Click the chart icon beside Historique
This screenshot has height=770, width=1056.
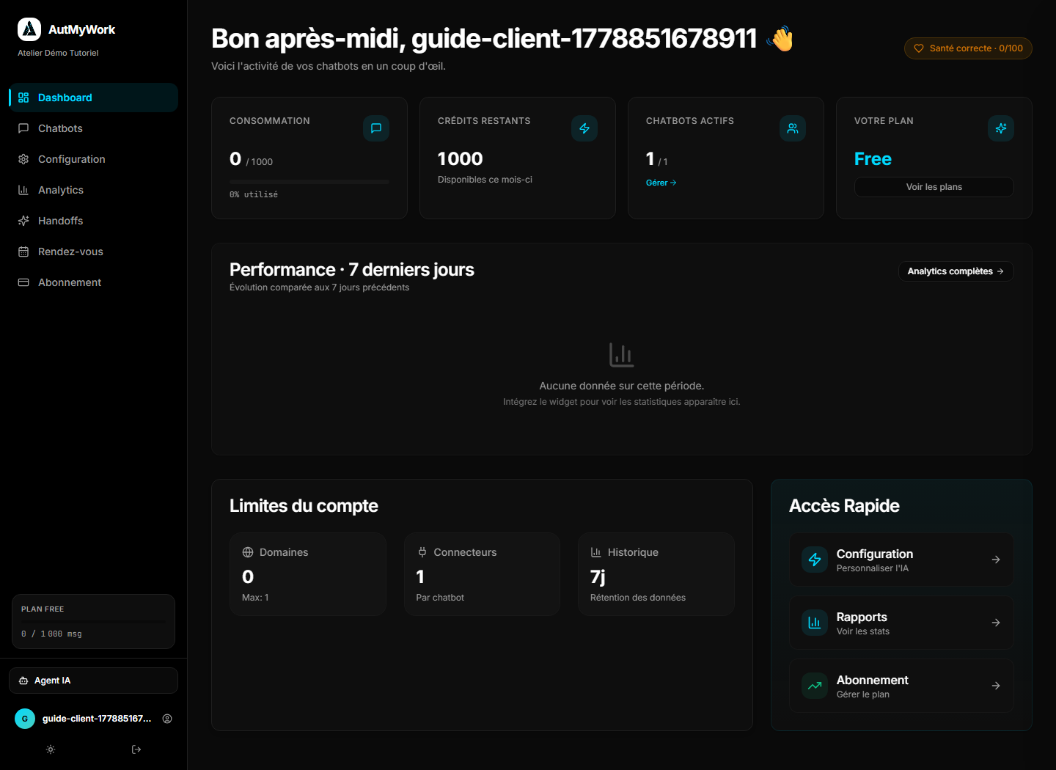596,552
